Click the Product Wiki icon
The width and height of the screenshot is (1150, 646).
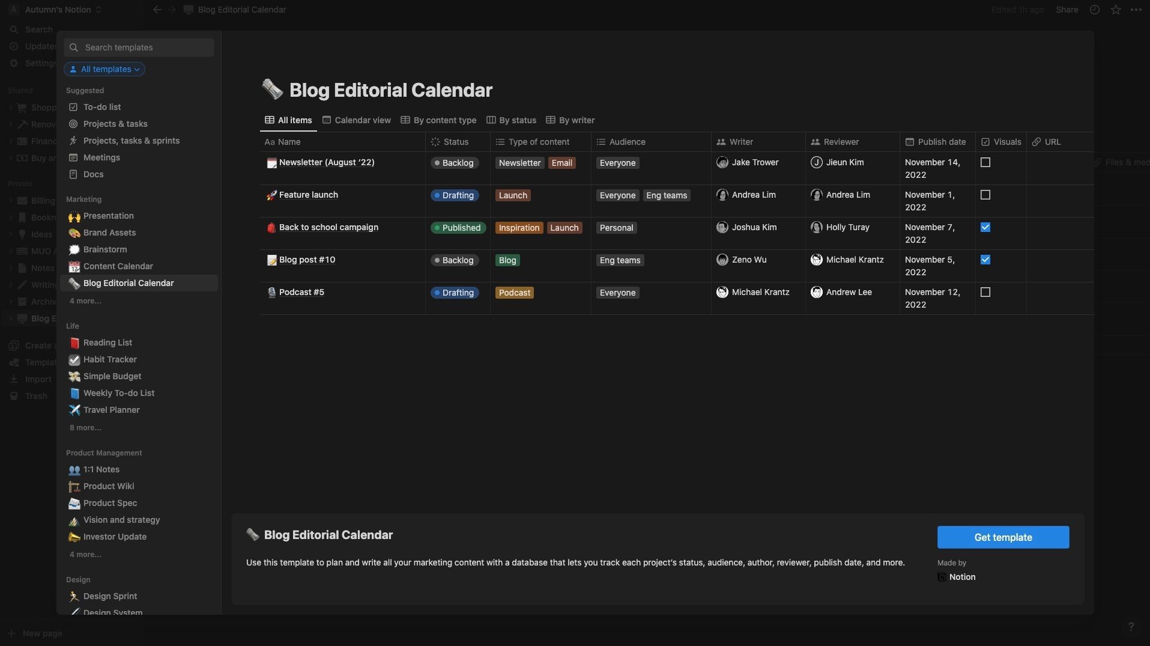74,487
